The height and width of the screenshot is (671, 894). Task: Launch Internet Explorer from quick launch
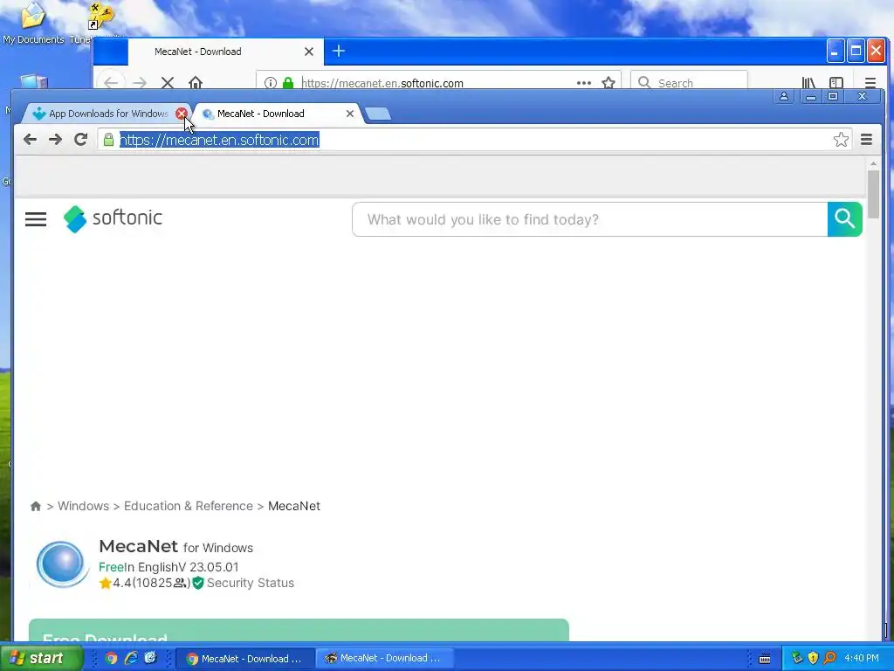[131, 658]
